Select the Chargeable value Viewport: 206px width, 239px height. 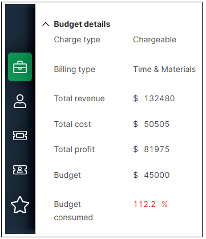pos(155,39)
